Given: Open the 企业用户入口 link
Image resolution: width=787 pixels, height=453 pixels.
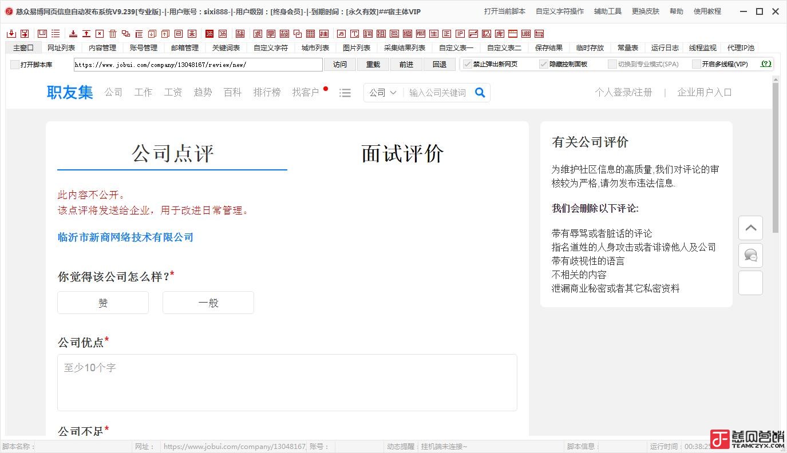Looking at the screenshot, I should tap(705, 93).
